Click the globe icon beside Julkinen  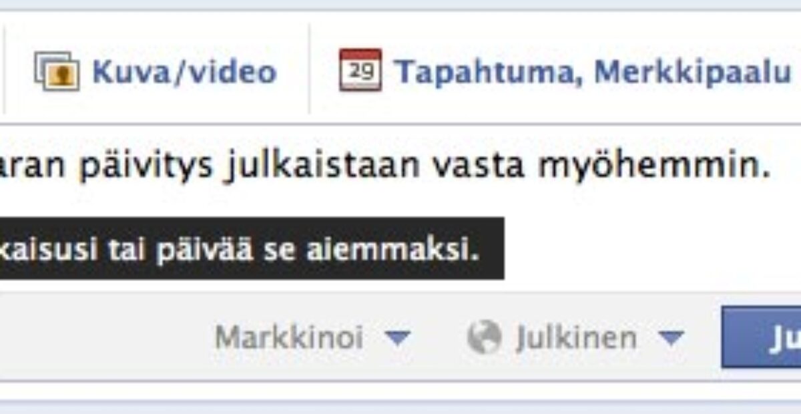pyautogui.click(x=483, y=338)
